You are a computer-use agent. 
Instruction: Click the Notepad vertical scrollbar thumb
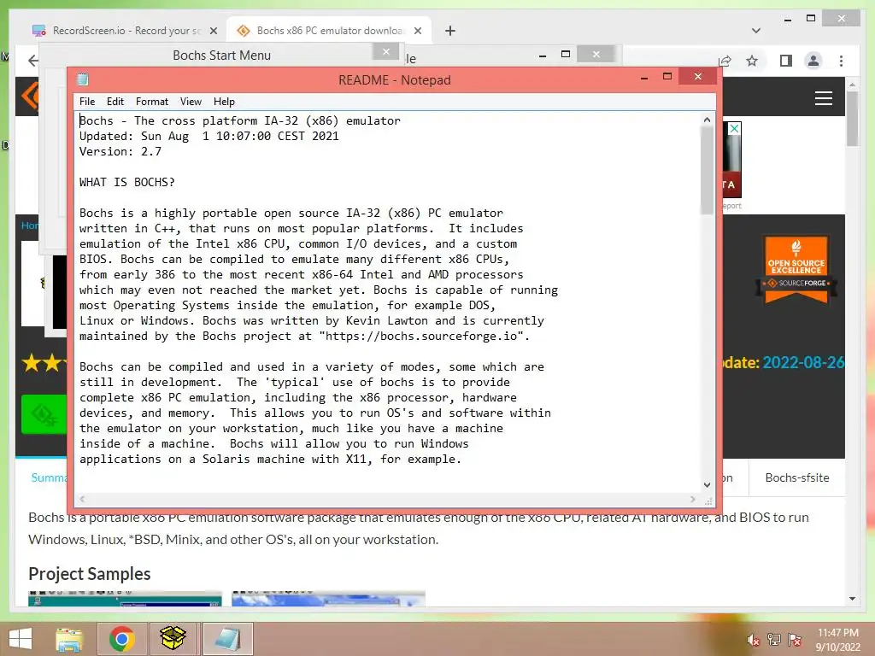[x=707, y=171]
